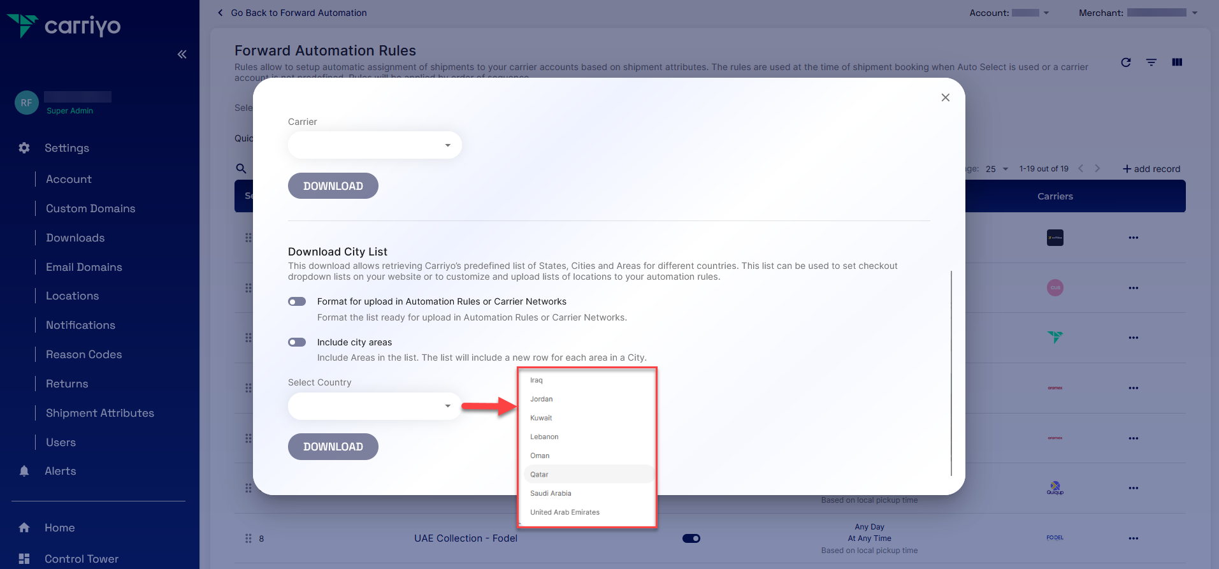Image resolution: width=1219 pixels, height=569 pixels.
Task: Click the FODEL carrier logo
Action: (x=1055, y=538)
